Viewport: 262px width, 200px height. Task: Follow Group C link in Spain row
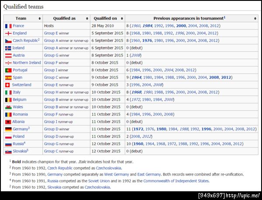[51, 78]
